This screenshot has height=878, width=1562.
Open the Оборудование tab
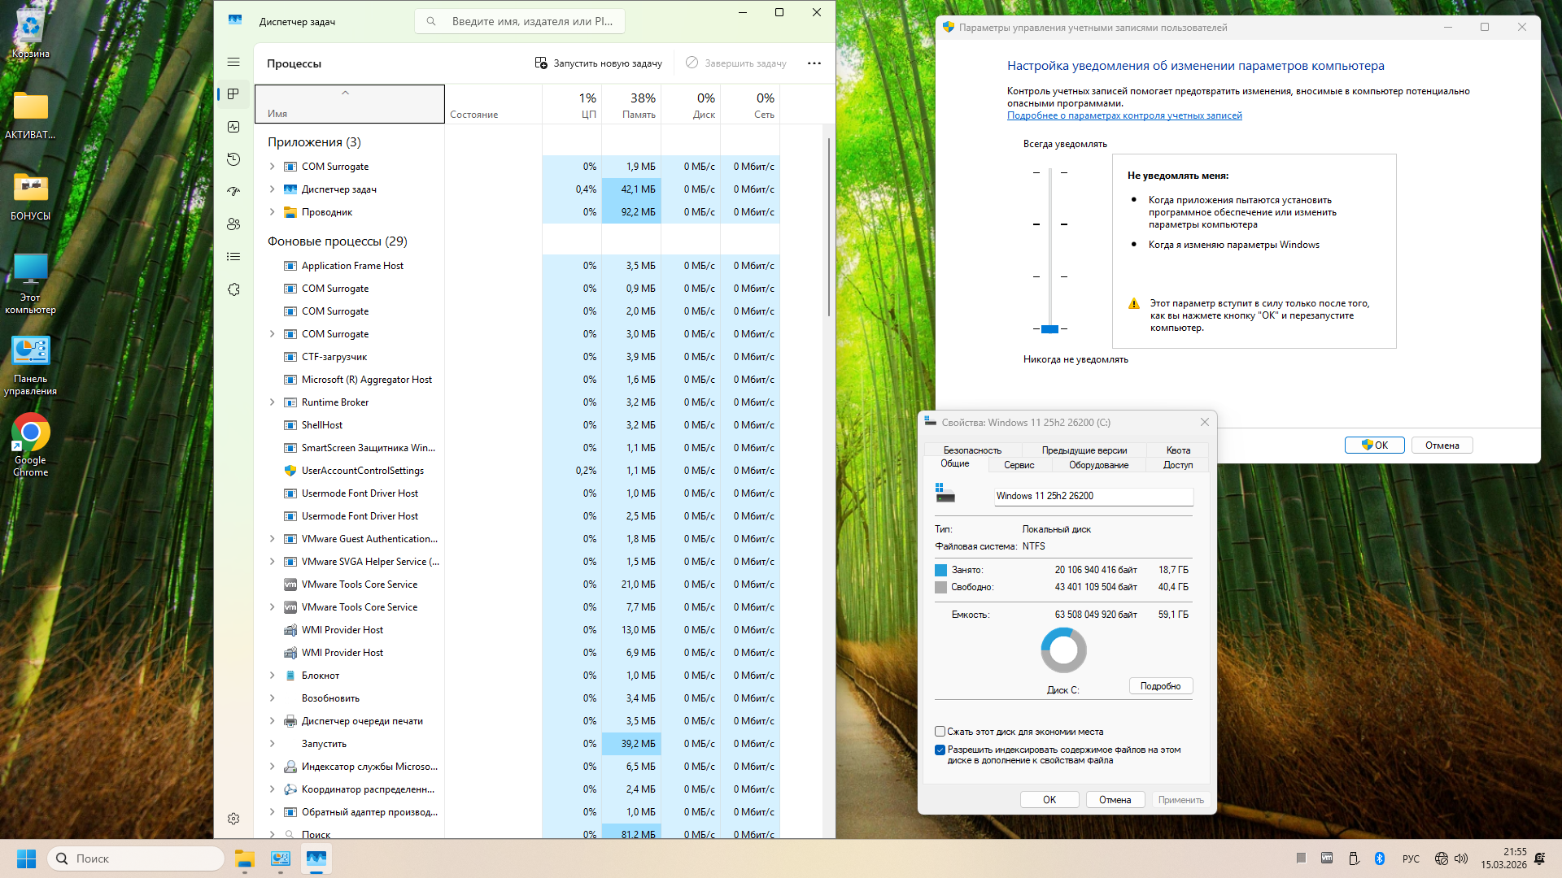1098,465
